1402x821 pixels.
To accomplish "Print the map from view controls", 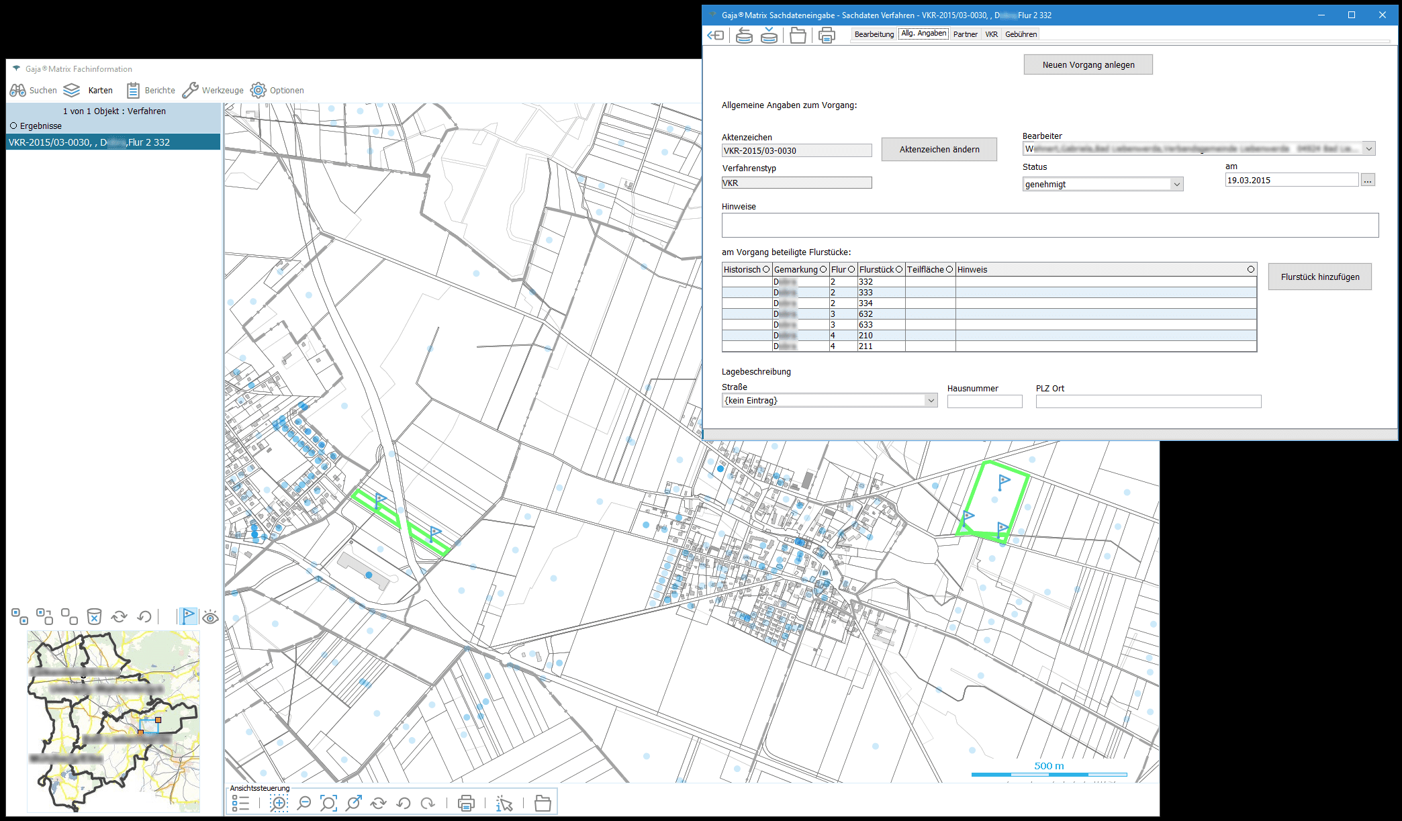I will pos(466,803).
